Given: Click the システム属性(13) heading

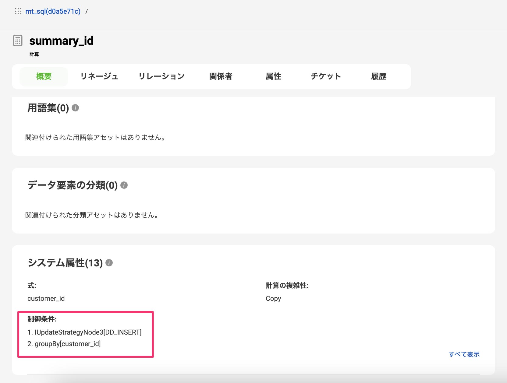Looking at the screenshot, I should pyautogui.click(x=65, y=263).
